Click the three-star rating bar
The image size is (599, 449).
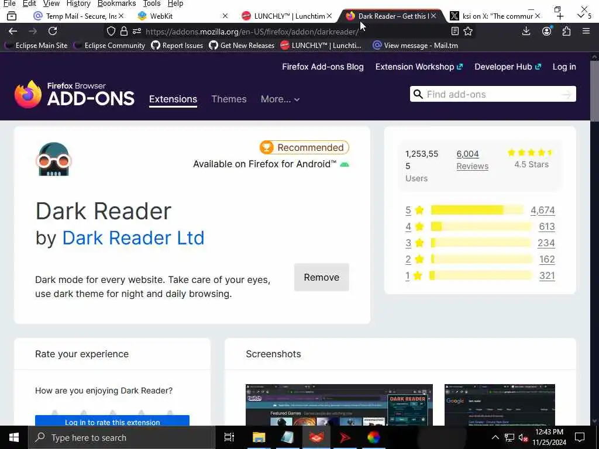(x=481, y=243)
